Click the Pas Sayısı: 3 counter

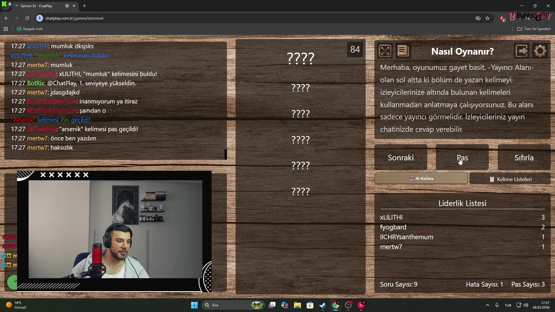pos(528,284)
